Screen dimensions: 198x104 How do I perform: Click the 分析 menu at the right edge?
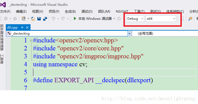[x=194, y=12]
